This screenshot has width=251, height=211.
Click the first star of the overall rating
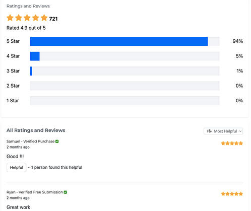click(10, 18)
